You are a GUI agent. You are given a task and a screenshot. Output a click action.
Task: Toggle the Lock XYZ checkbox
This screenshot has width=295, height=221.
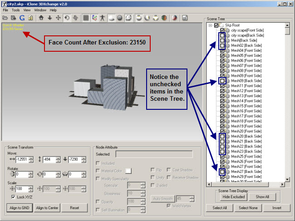click(x=13, y=197)
